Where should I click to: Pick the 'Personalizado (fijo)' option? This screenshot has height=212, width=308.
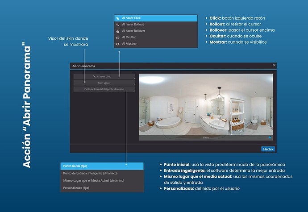(x=102, y=188)
